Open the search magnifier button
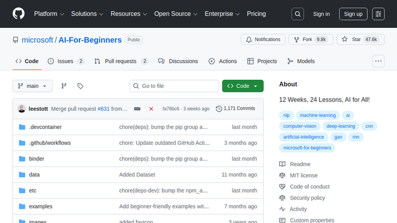Screen dimensions: 397x223 298,14
